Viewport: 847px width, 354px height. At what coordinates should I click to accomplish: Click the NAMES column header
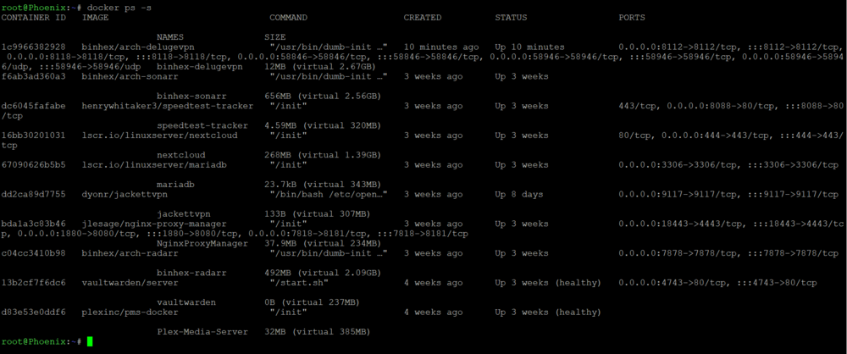170,37
